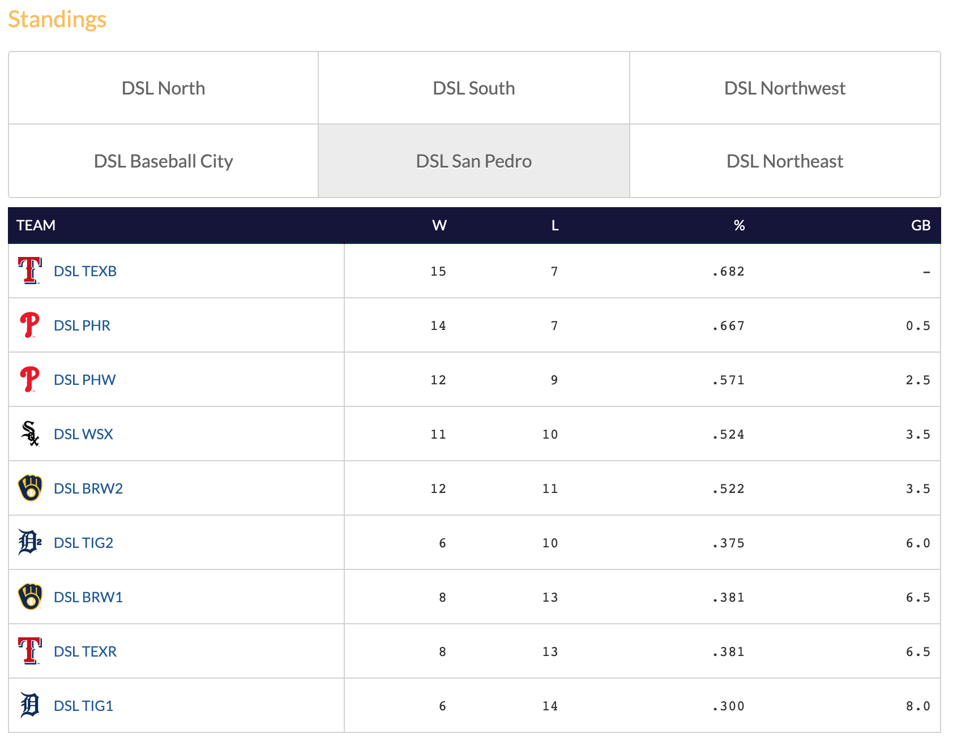Select the active DSL San Pedro tab
957x746 pixels.
(x=473, y=161)
